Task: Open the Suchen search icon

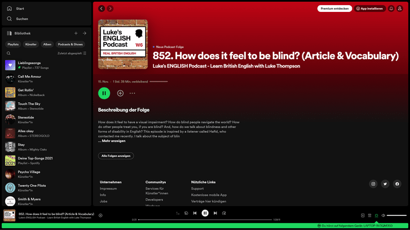Action: (x=10, y=19)
